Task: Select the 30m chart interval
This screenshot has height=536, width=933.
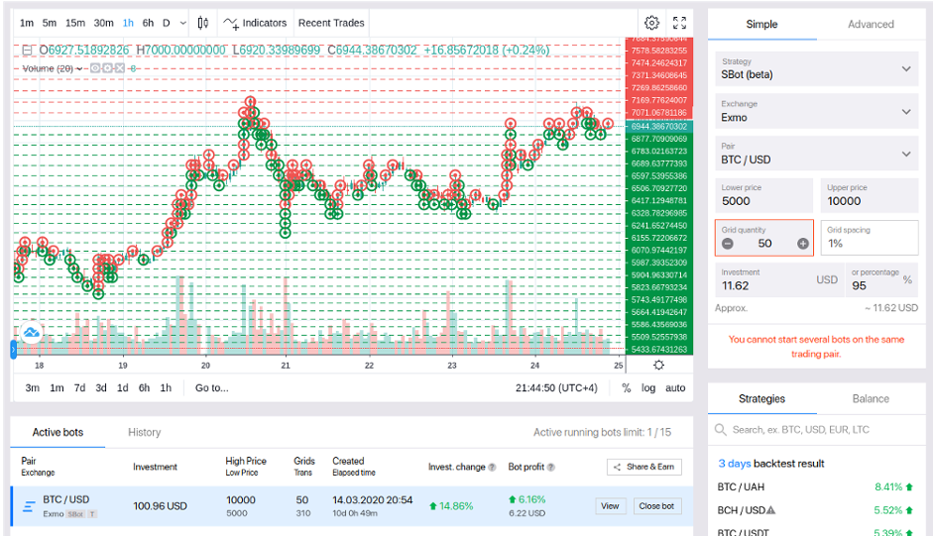Action: click(x=103, y=23)
